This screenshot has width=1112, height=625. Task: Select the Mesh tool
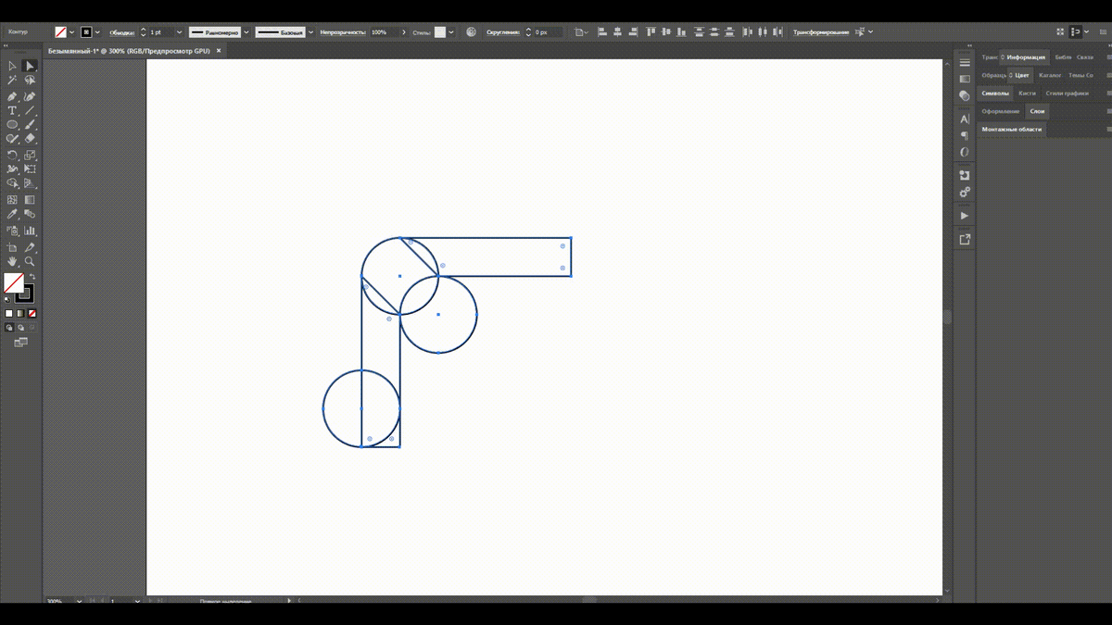click(12, 200)
